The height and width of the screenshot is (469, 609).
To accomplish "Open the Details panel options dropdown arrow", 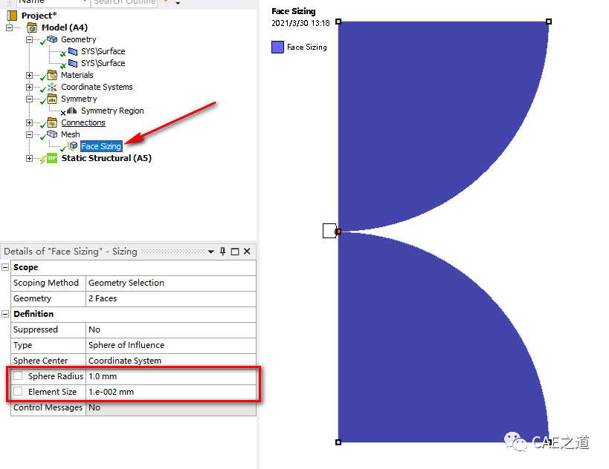I will tap(210, 252).
